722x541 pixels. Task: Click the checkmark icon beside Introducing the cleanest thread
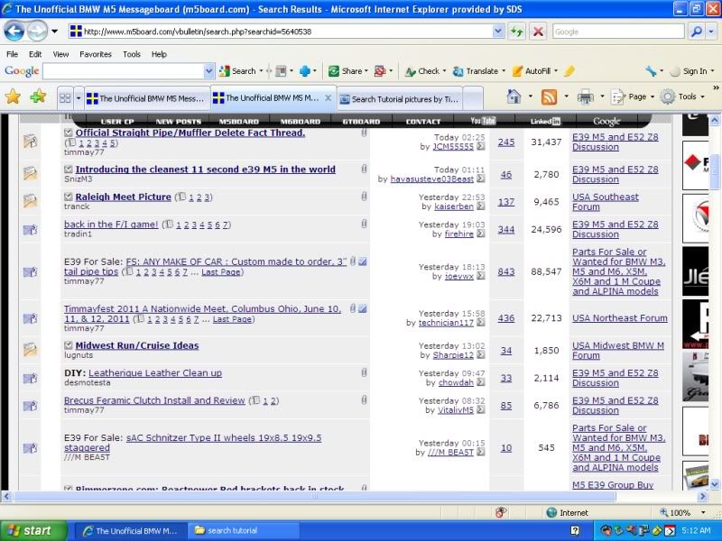pos(69,170)
